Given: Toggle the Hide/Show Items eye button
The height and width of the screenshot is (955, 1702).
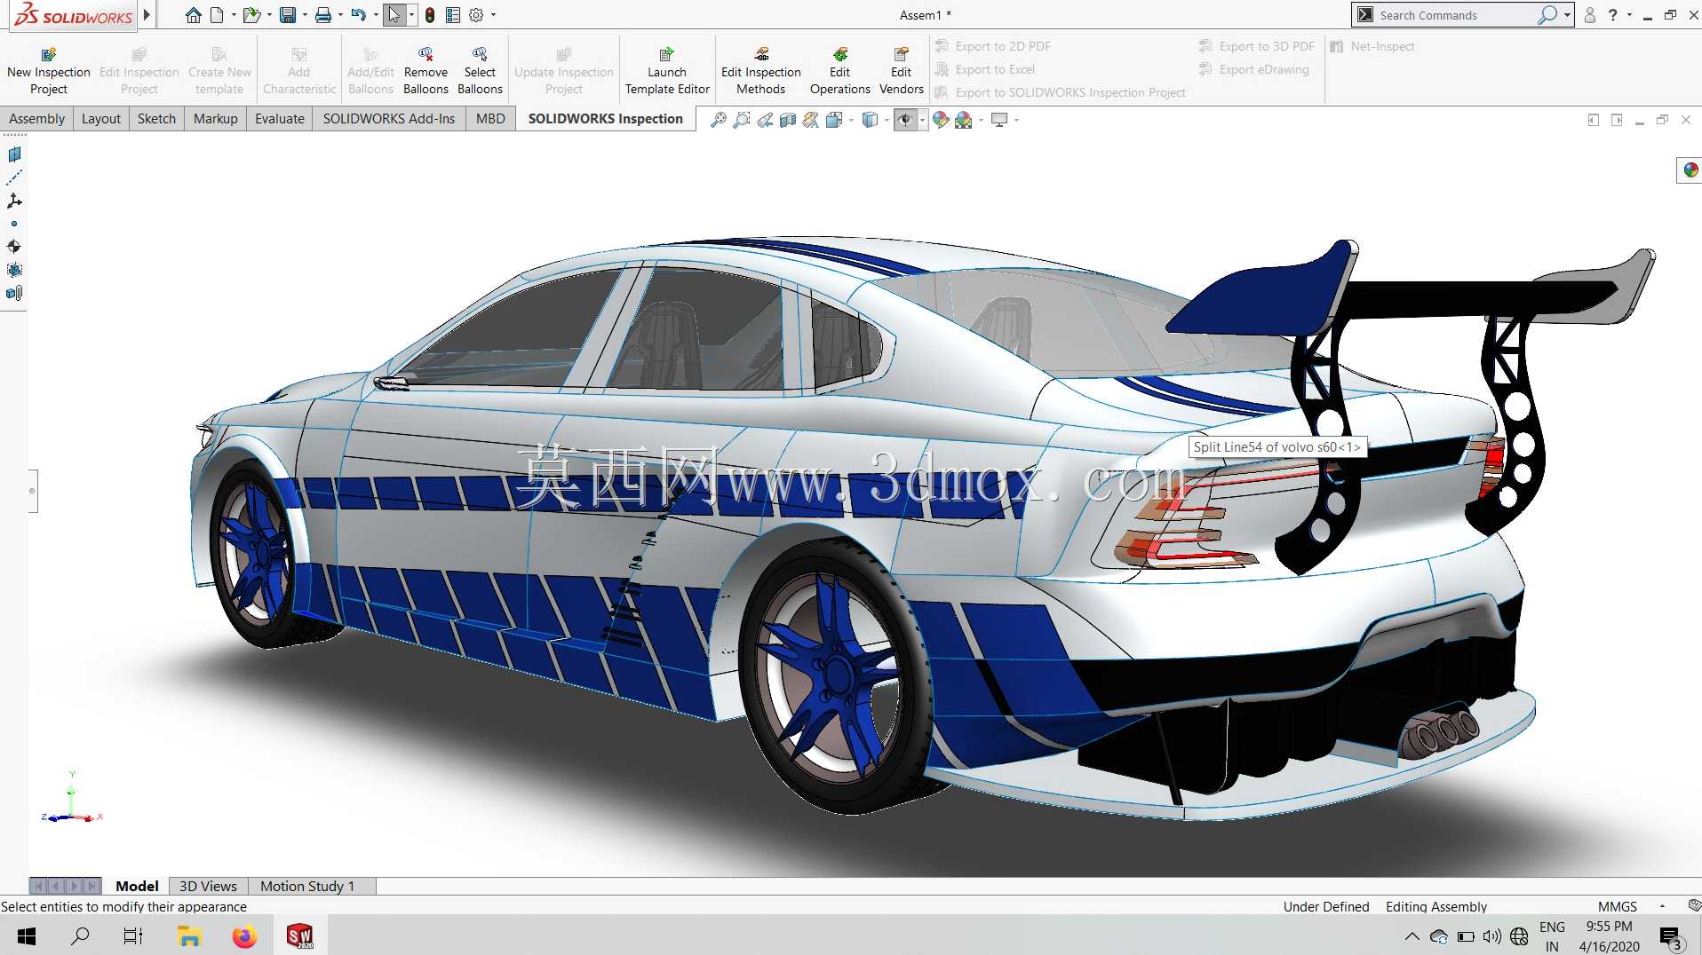Looking at the screenshot, I should pyautogui.click(x=905, y=120).
